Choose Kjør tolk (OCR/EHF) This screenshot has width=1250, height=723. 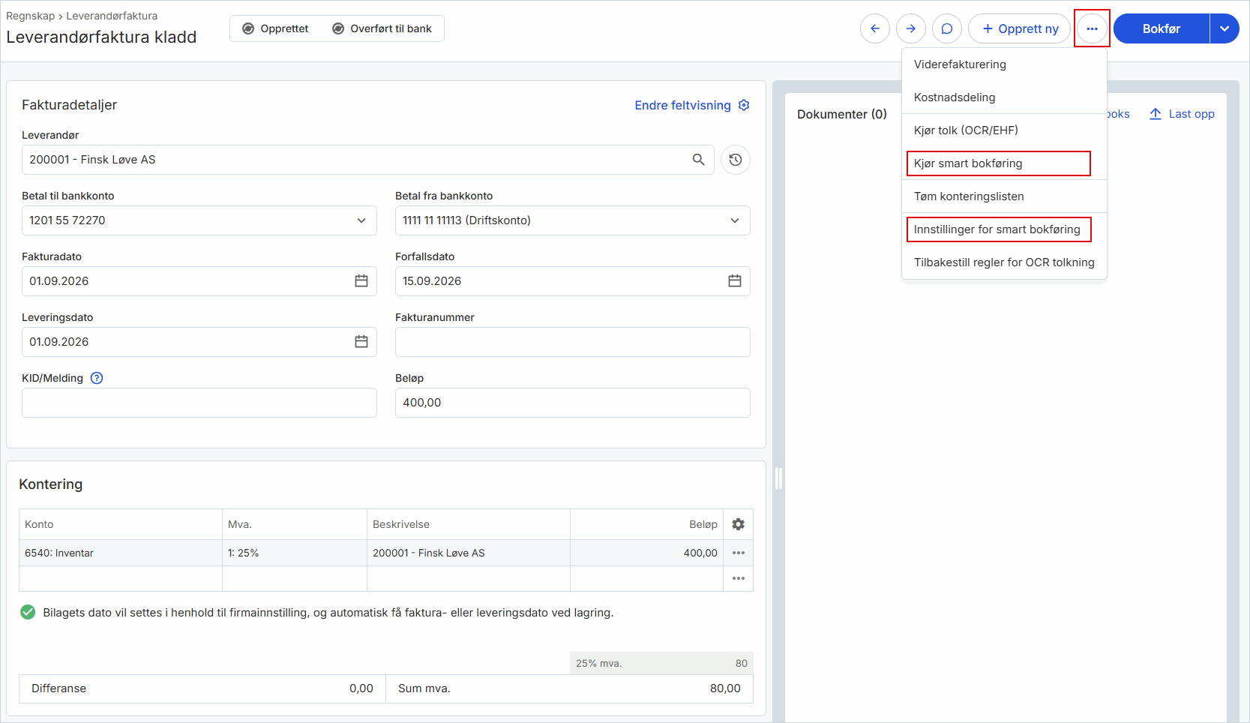pyautogui.click(x=1004, y=130)
